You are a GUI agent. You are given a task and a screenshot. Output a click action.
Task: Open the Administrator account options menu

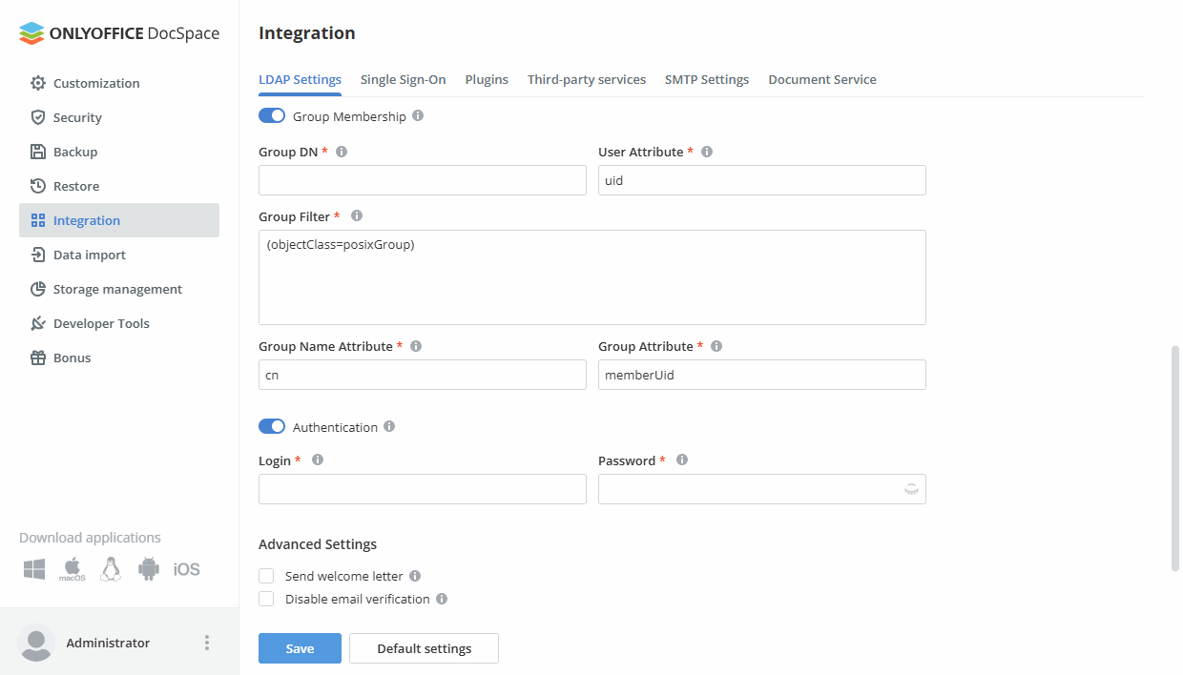(207, 643)
